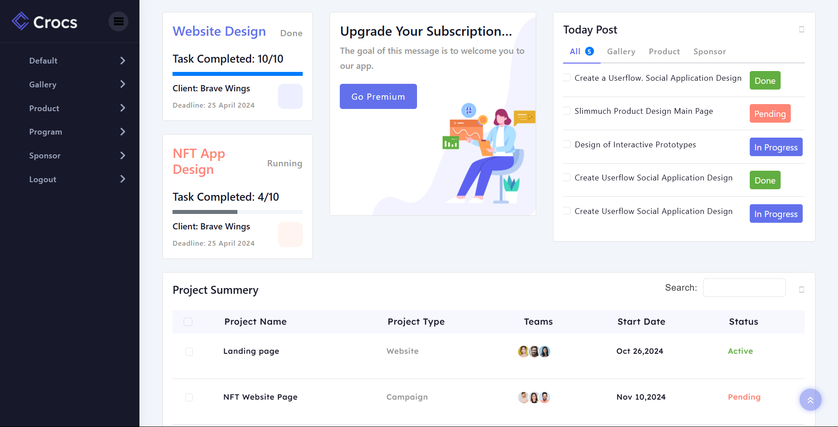Select the Landing page row checkbox
Image resolution: width=838 pixels, height=427 pixels.
point(189,352)
